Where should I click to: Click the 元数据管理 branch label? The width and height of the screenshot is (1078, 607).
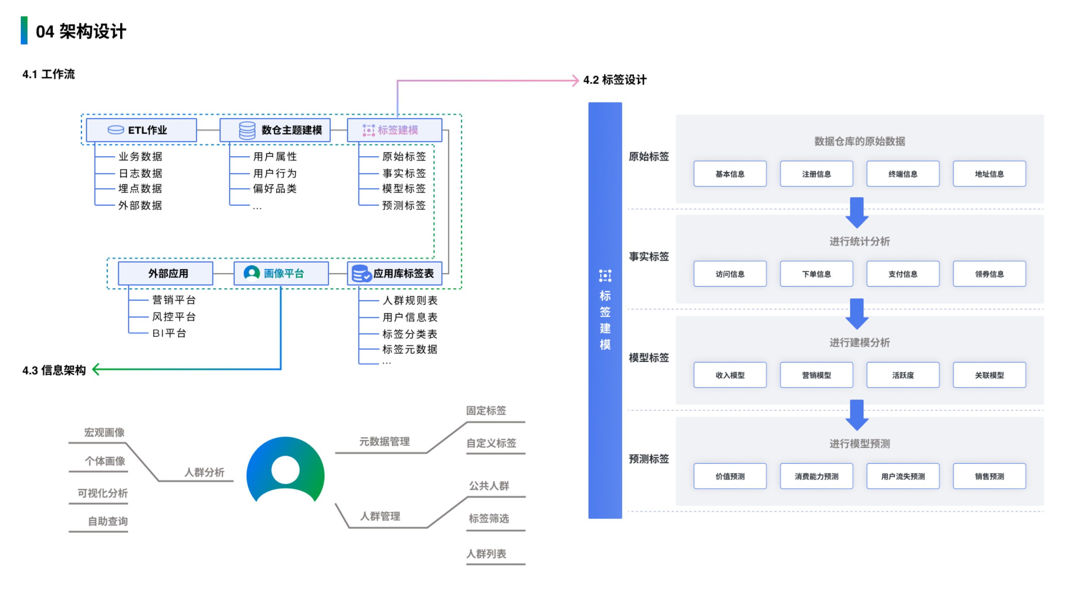(384, 442)
